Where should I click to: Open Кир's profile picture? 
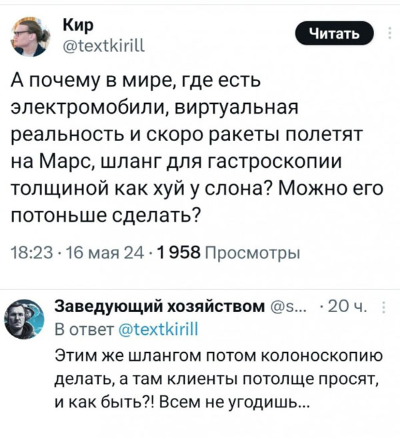click(x=30, y=36)
